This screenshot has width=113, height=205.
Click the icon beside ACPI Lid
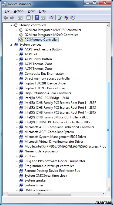coord(21,54)
